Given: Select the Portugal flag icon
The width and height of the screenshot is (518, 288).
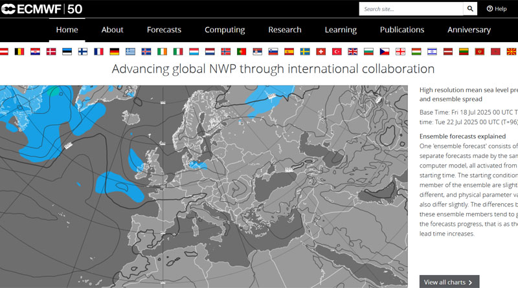Looking at the screenshot, I should click(x=241, y=52).
